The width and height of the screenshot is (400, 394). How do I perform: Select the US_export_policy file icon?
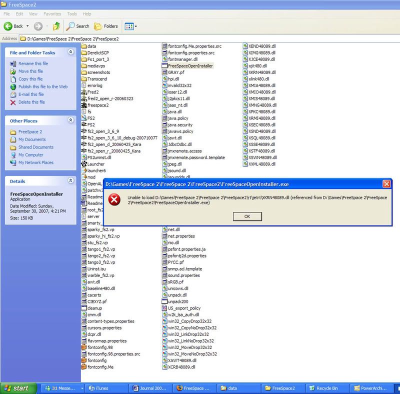pyautogui.click(x=164, y=308)
